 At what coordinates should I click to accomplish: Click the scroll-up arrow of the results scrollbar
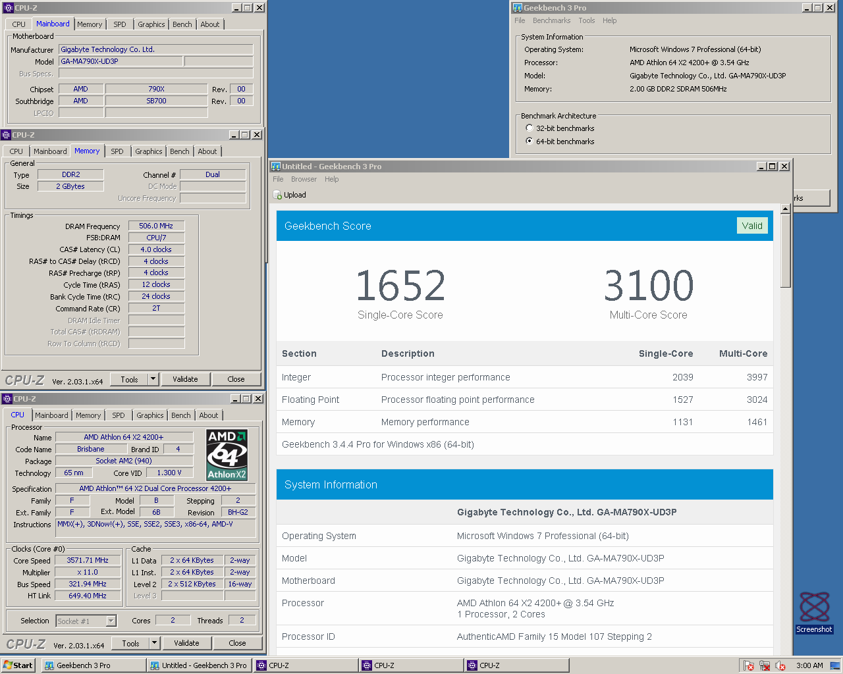785,209
